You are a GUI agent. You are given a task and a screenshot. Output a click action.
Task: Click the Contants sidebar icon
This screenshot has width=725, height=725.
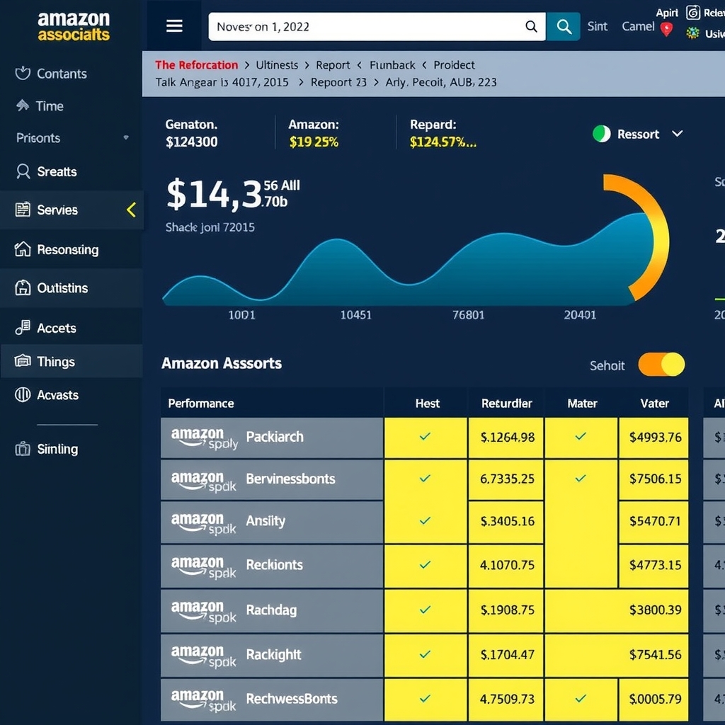click(23, 73)
